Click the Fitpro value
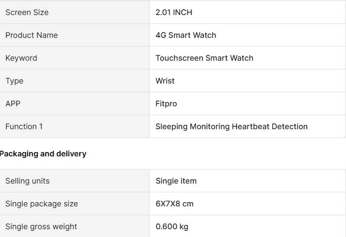This screenshot has height=237, width=346. point(166,103)
